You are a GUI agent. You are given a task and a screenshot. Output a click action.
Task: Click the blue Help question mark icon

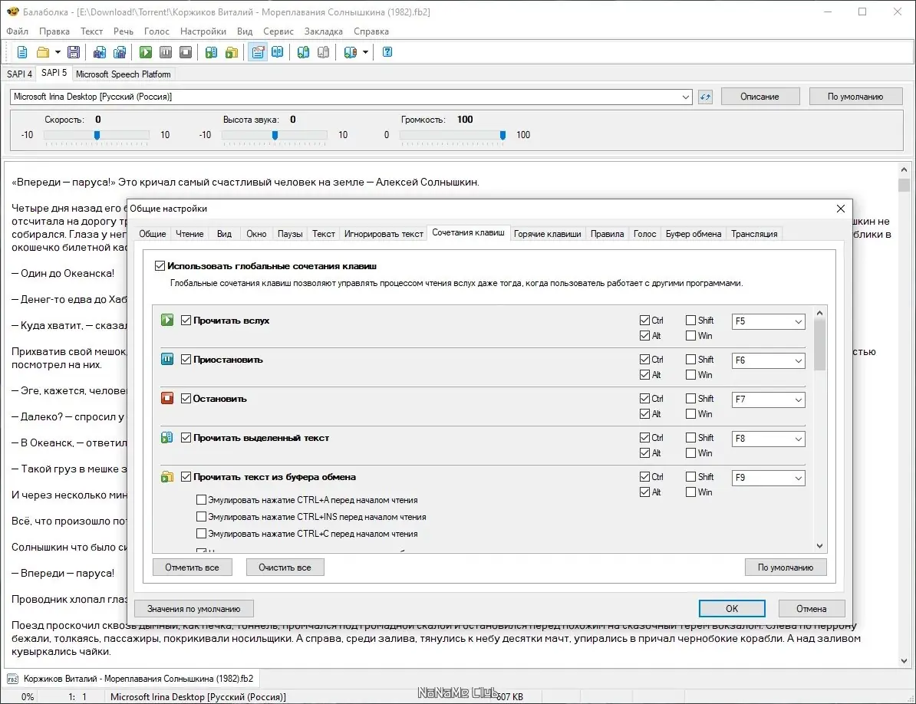(387, 52)
